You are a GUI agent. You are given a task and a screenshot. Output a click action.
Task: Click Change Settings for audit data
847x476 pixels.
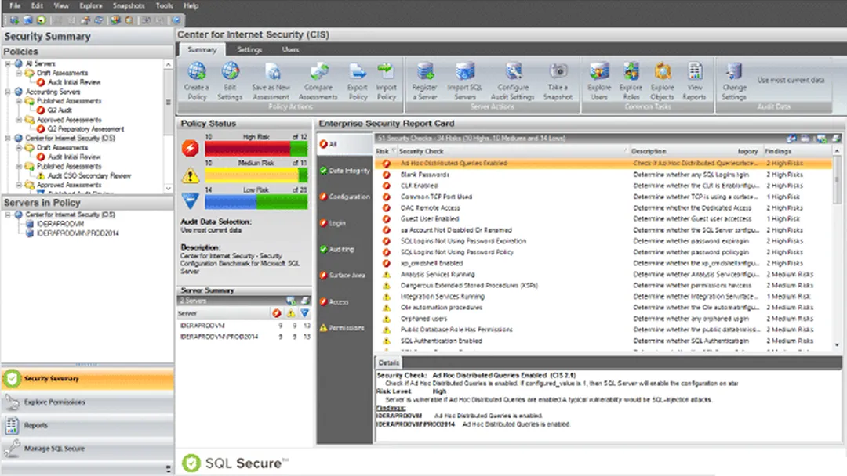(x=733, y=81)
